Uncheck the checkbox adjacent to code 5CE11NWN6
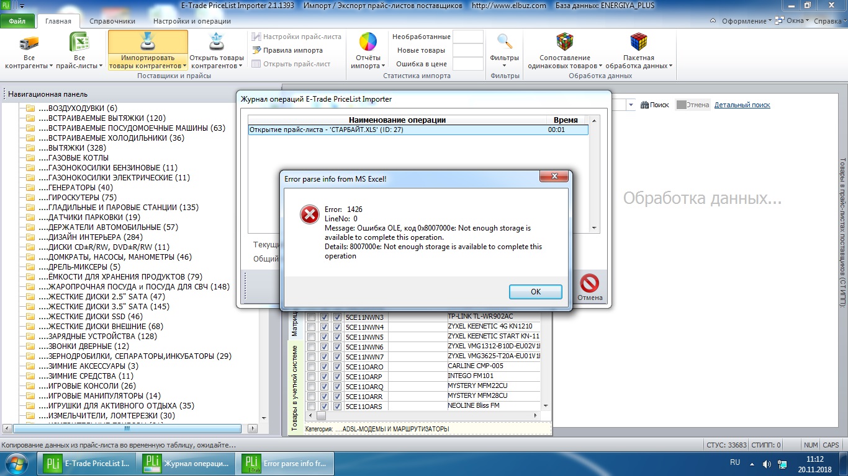848x476 pixels. (337, 346)
